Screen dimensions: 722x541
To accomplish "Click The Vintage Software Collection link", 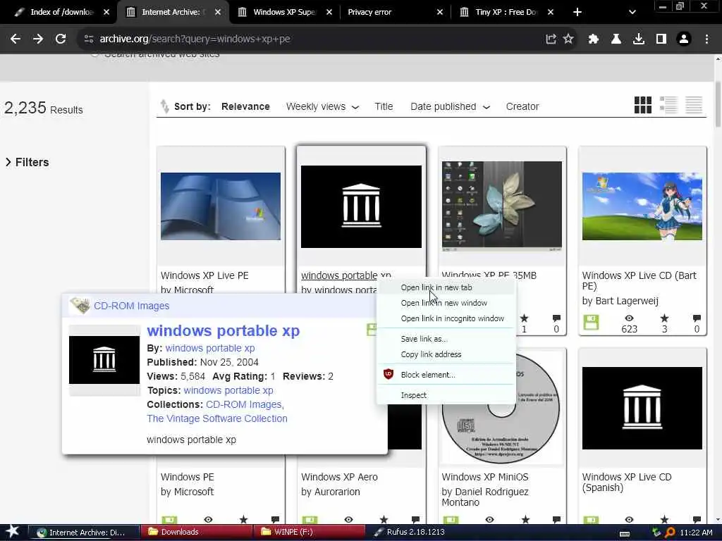I will pos(217,418).
